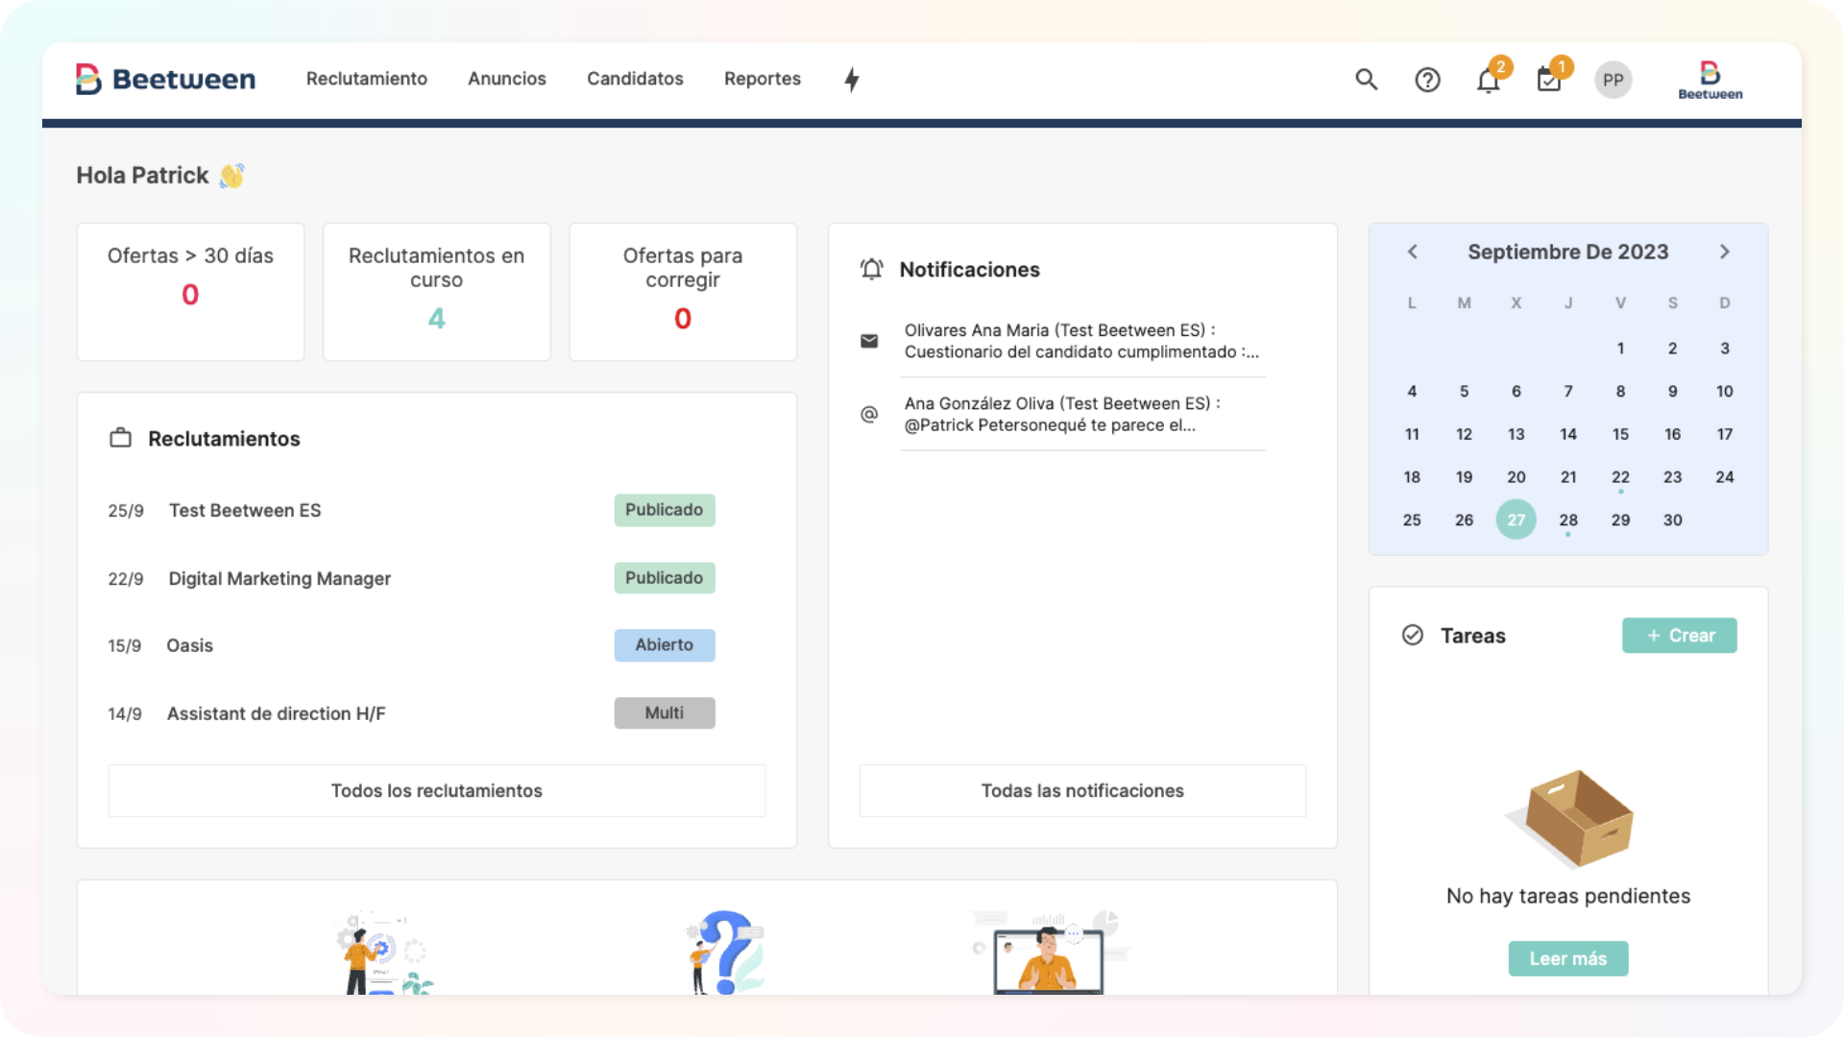
Task: Click the Beetween logo in the top left
Action: (165, 80)
